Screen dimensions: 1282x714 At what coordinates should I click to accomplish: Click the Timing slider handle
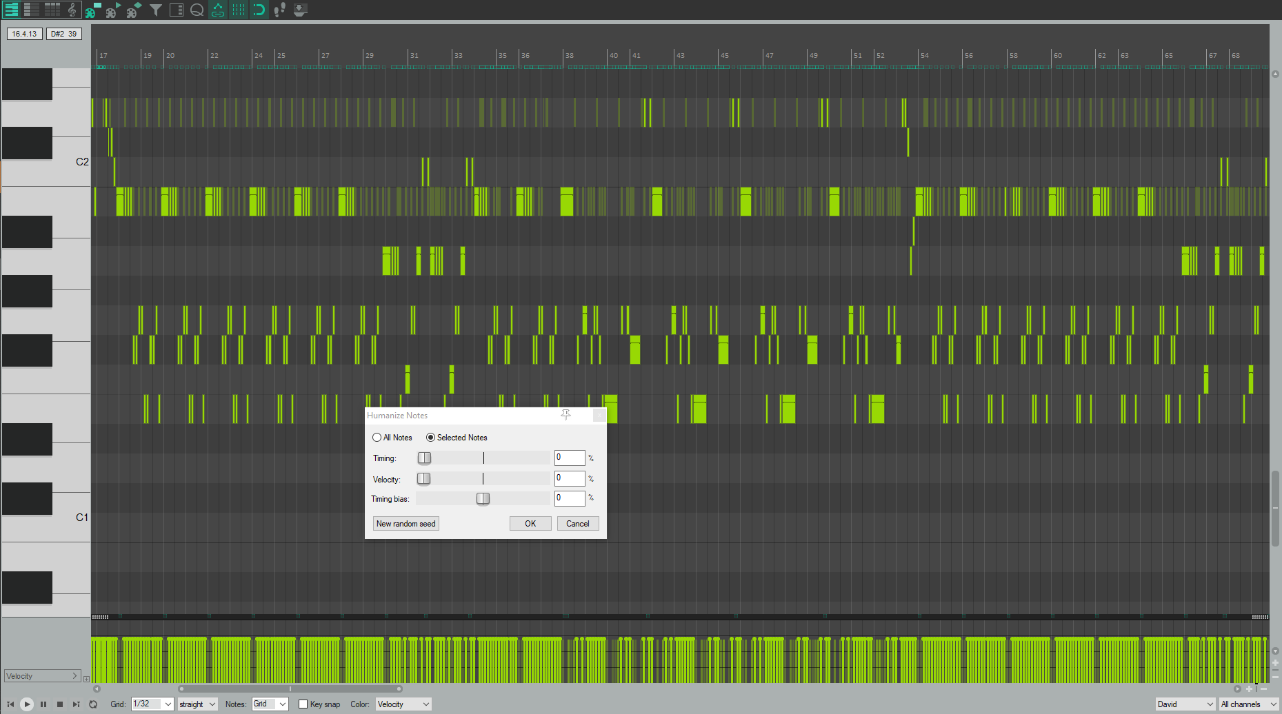[424, 458]
